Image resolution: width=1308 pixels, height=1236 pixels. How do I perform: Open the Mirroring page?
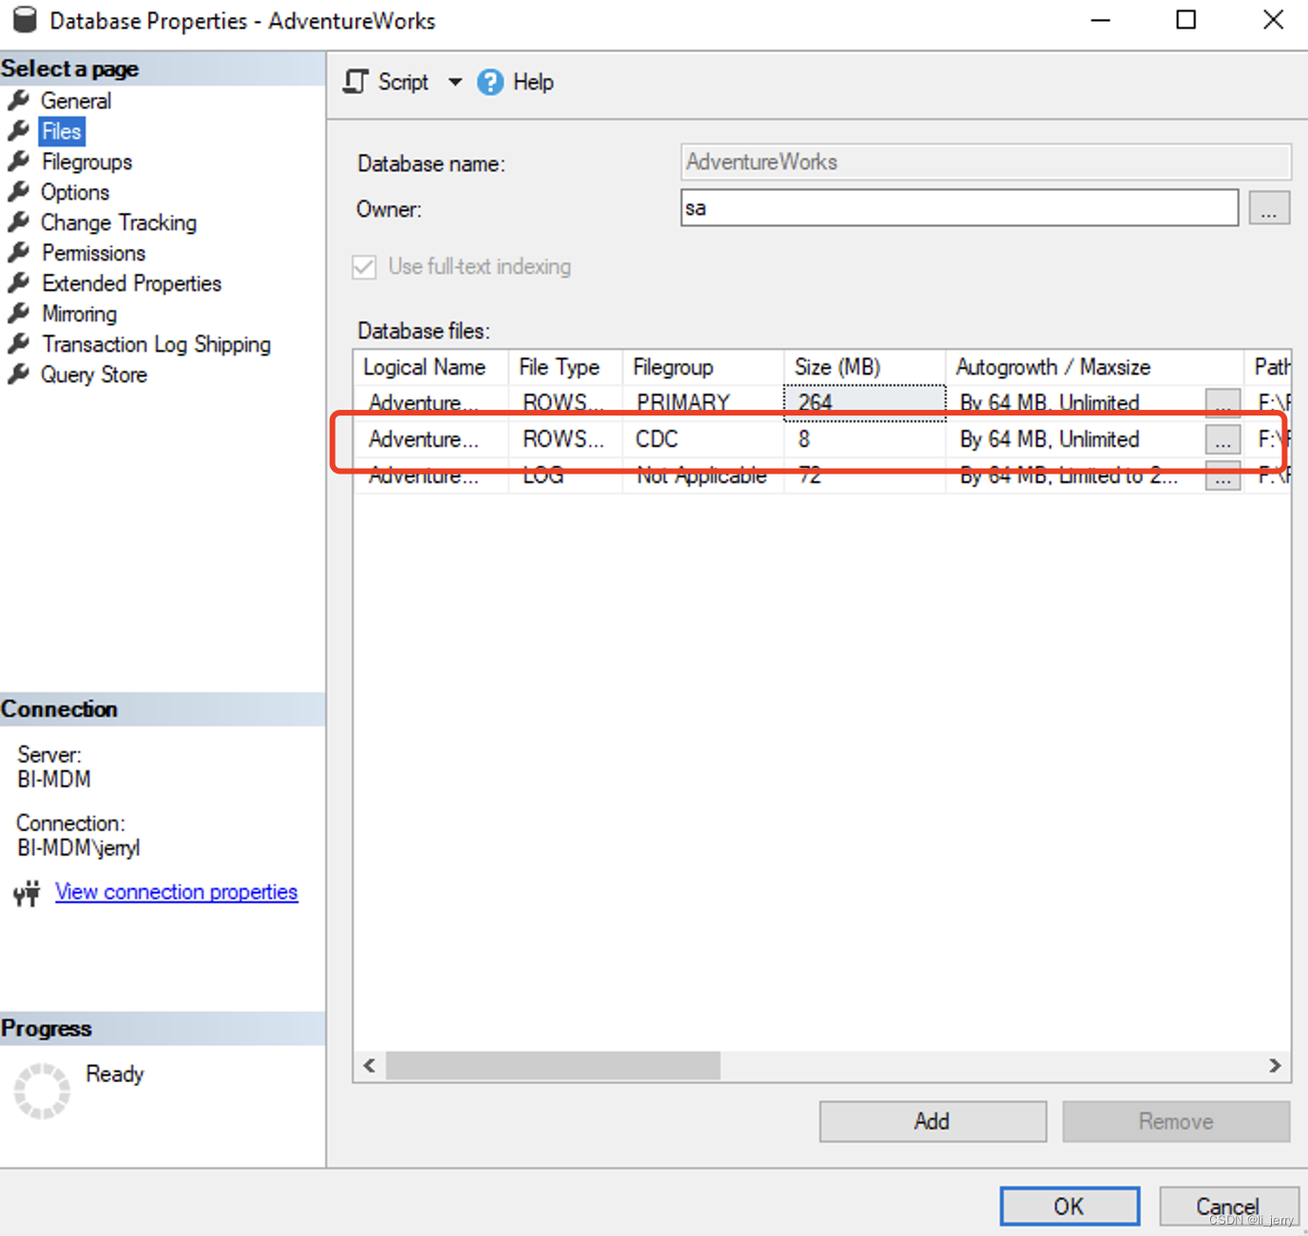[79, 314]
